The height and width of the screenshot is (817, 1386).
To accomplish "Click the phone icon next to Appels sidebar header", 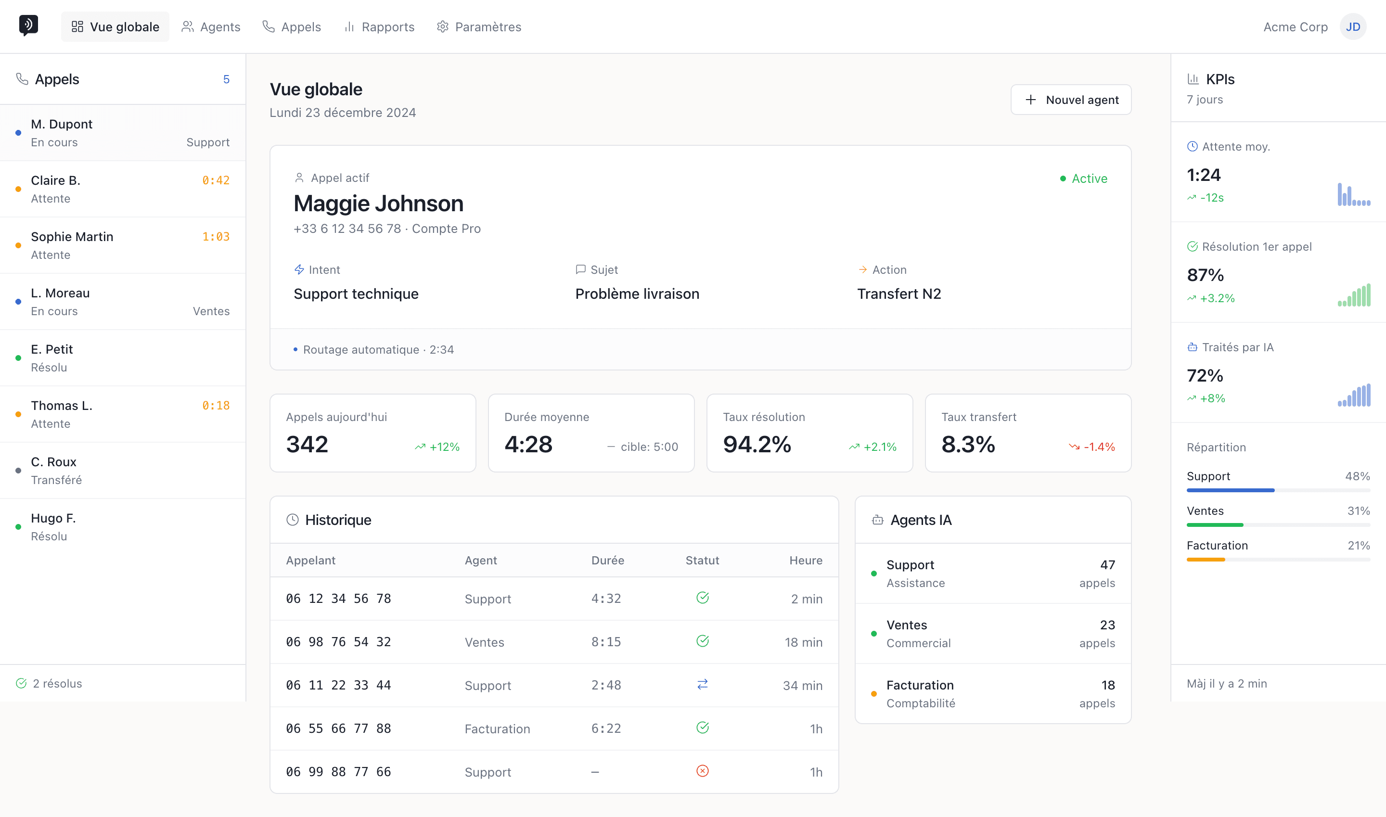I will click(22, 79).
